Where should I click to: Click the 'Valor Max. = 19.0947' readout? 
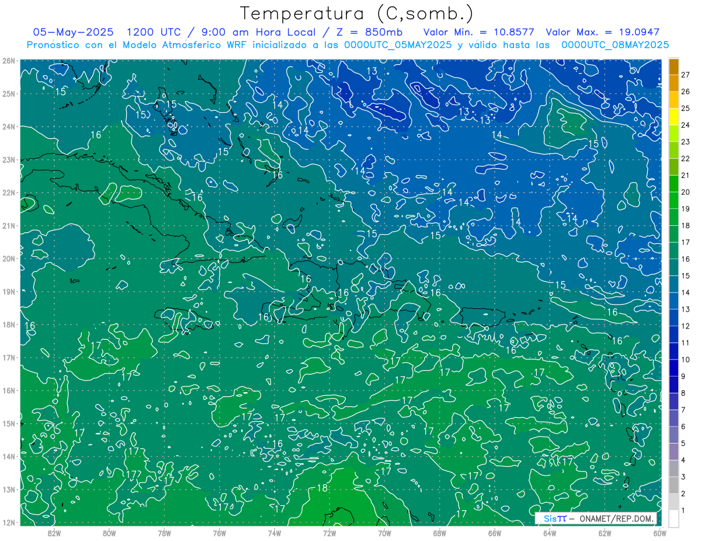(x=602, y=32)
